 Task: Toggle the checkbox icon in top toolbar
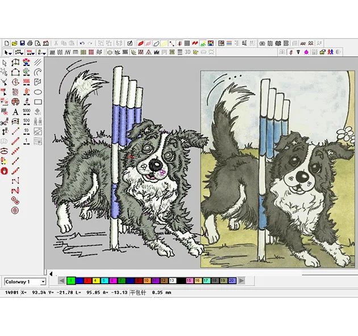pyautogui.click(x=130, y=43)
